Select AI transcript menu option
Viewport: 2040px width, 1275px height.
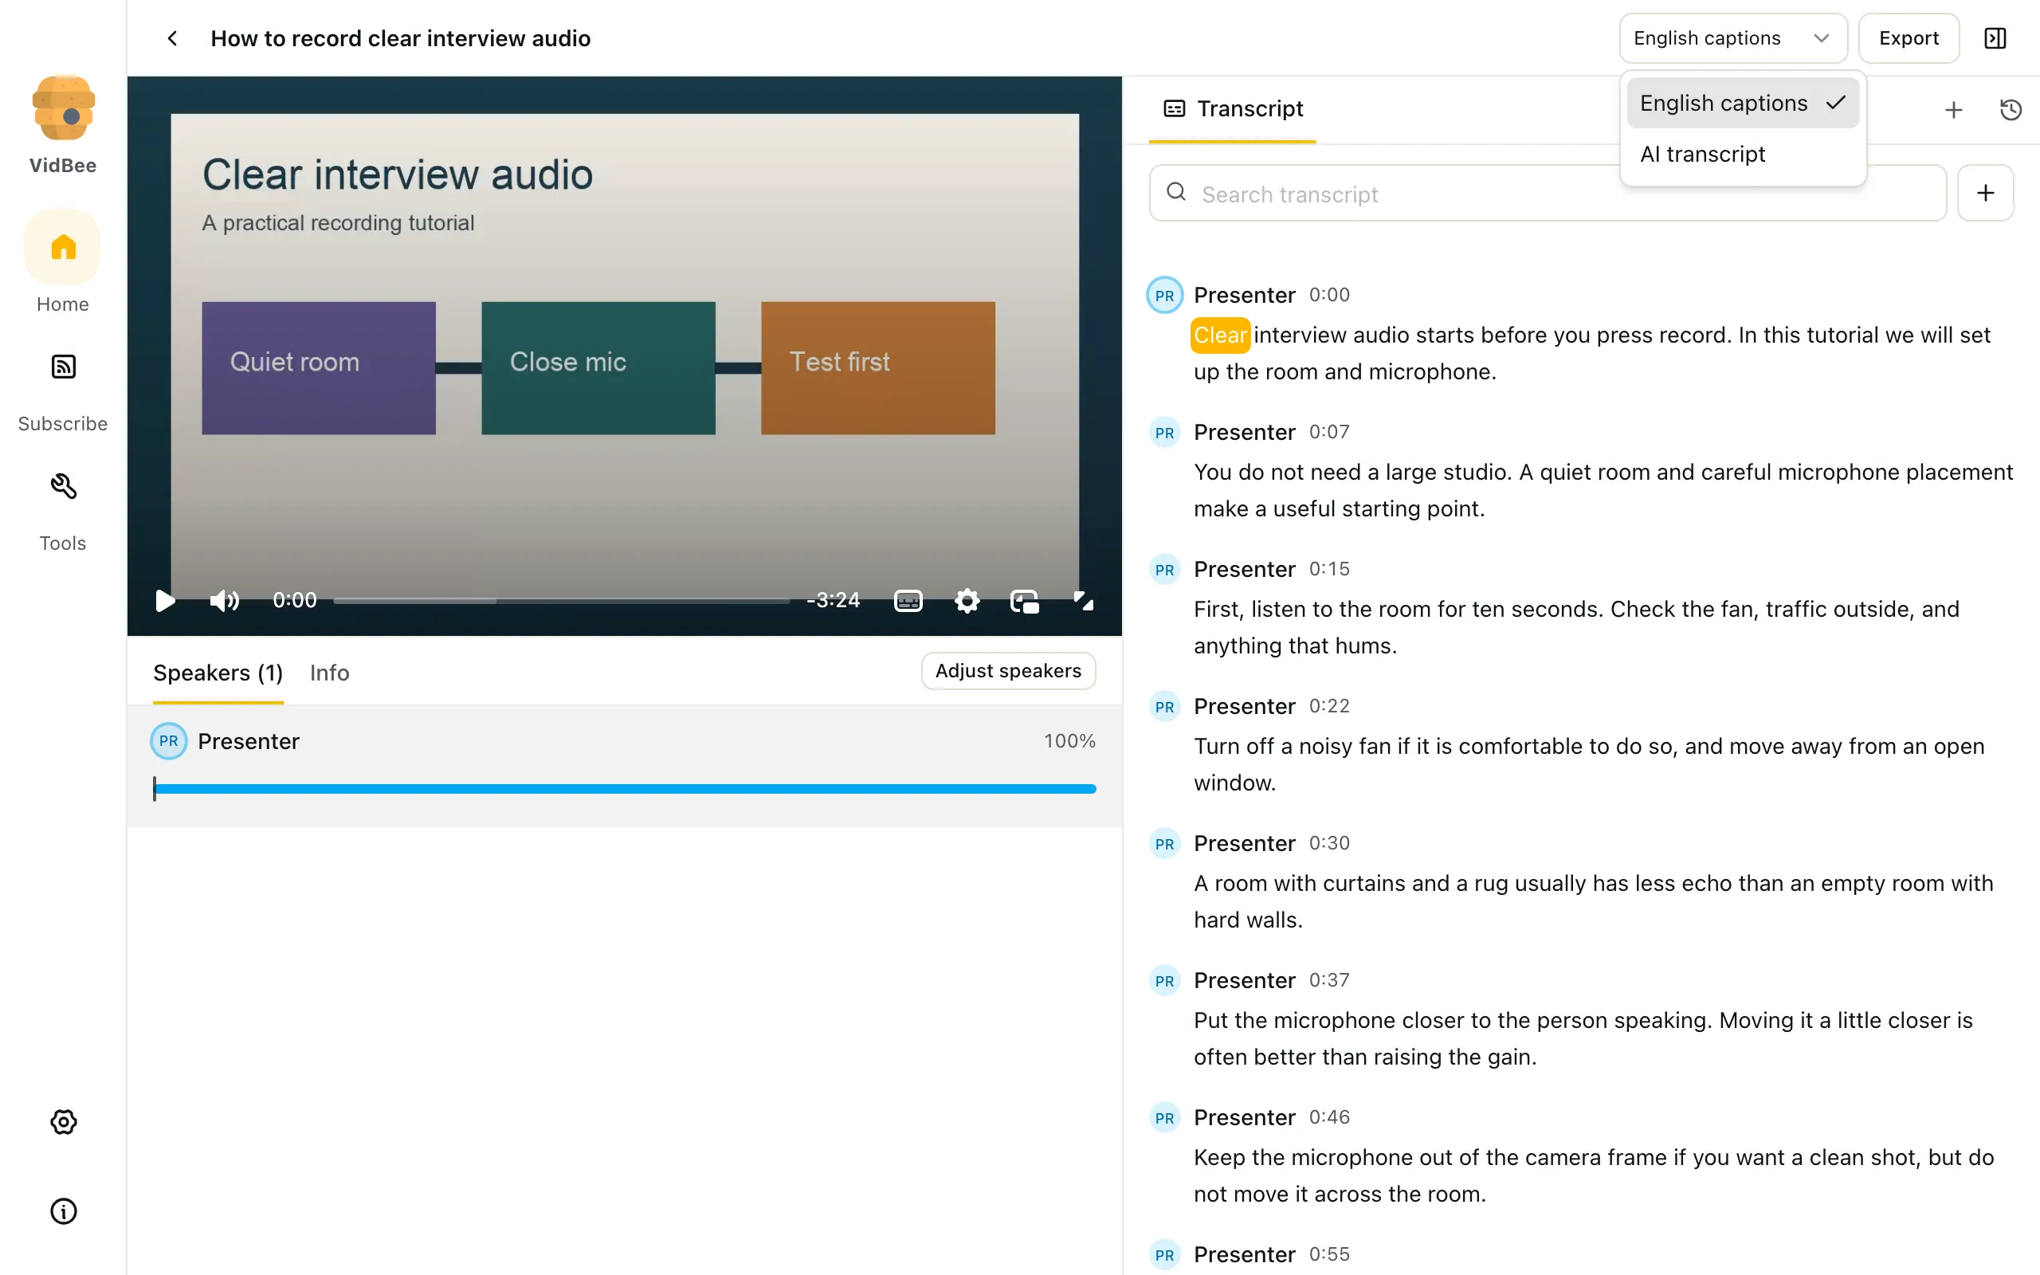[x=1743, y=155]
